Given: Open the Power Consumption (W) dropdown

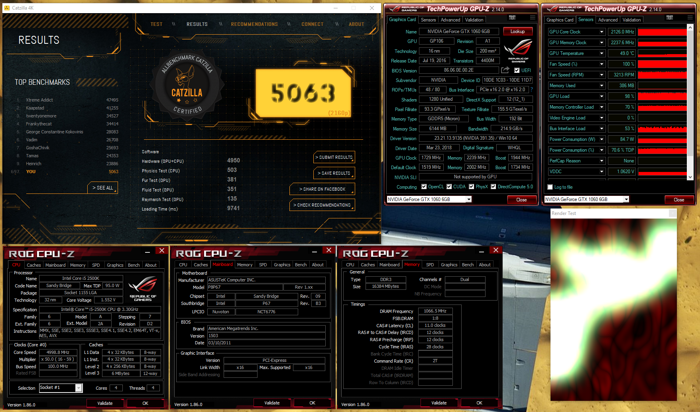Looking at the screenshot, I should point(602,139).
